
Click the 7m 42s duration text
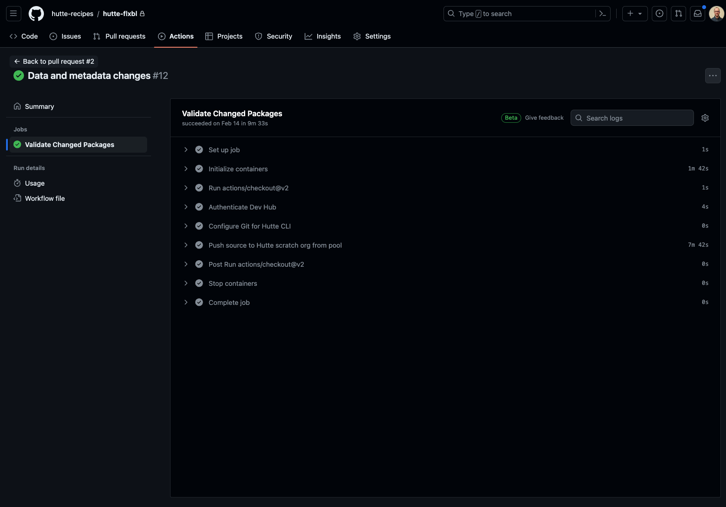click(x=698, y=245)
